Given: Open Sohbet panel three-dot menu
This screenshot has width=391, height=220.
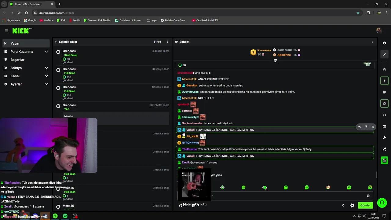Looking at the screenshot, I should pyautogui.click(x=372, y=42).
